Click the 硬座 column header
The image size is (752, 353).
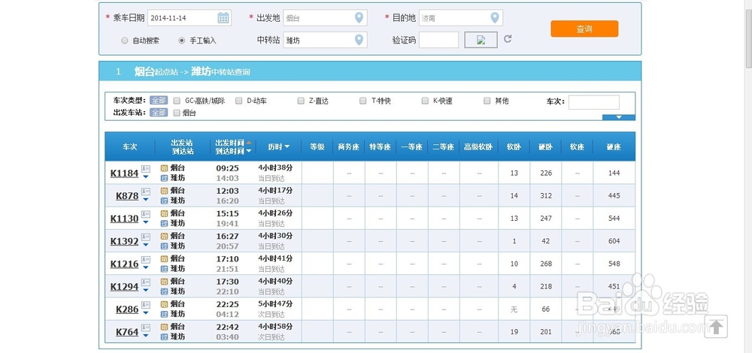614,146
